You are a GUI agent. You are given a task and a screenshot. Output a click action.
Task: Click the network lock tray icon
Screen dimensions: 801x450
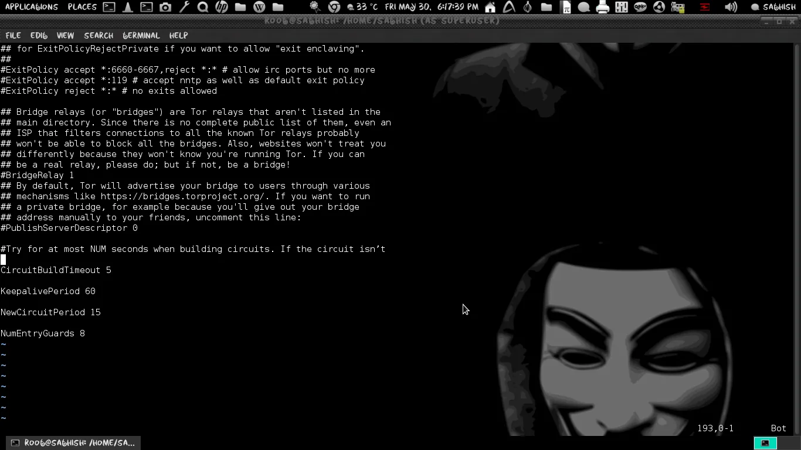[x=678, y=7]
